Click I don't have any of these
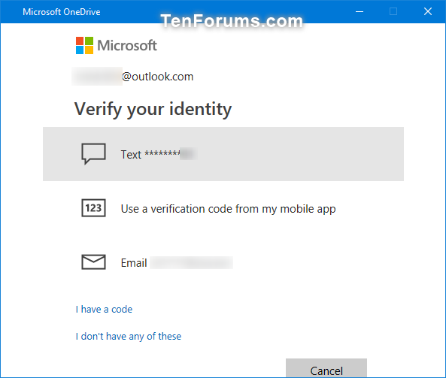 click(x=129, y=336)
